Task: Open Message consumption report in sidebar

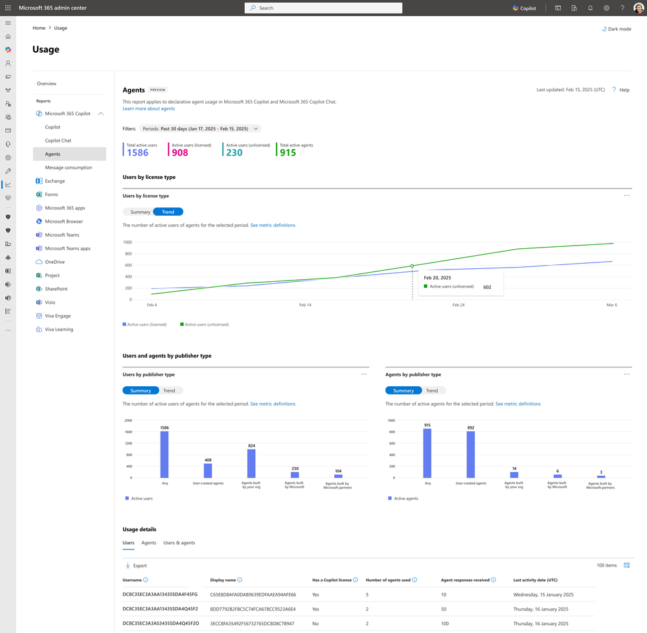Action: [x=69, y=168]
